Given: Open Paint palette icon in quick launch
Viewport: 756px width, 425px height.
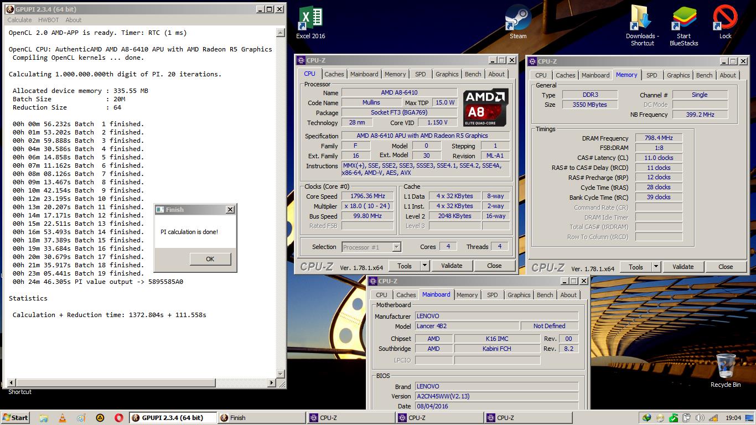Looking at the screenshot, I should (81, 418).
